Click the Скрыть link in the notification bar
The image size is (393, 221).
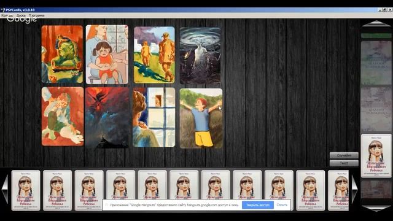pyautogui.click(x=282, y=205)
